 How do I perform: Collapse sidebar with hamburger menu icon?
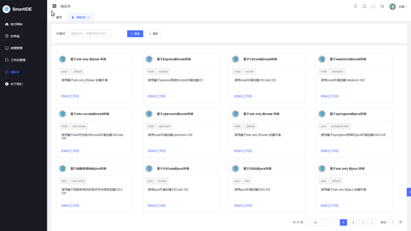tap(54, 6)
